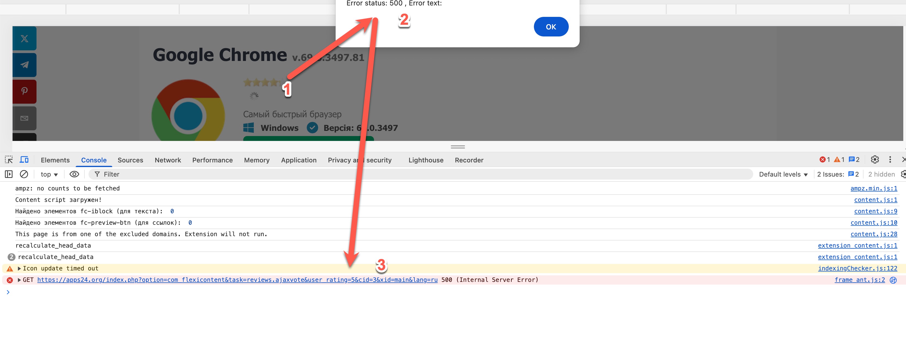Click the email share envelope icon
The image size is (906, 339).
[x=24, y=118]
